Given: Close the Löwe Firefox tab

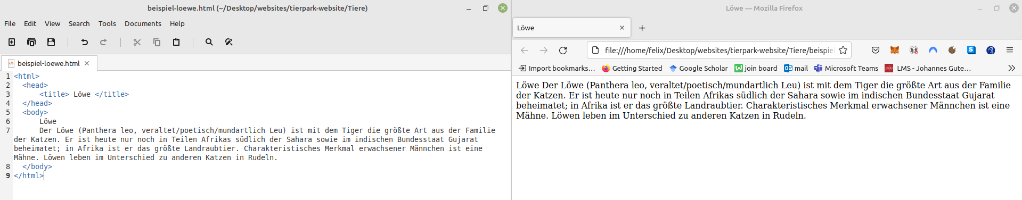Looking at the screenshot, I should [622, 28].
